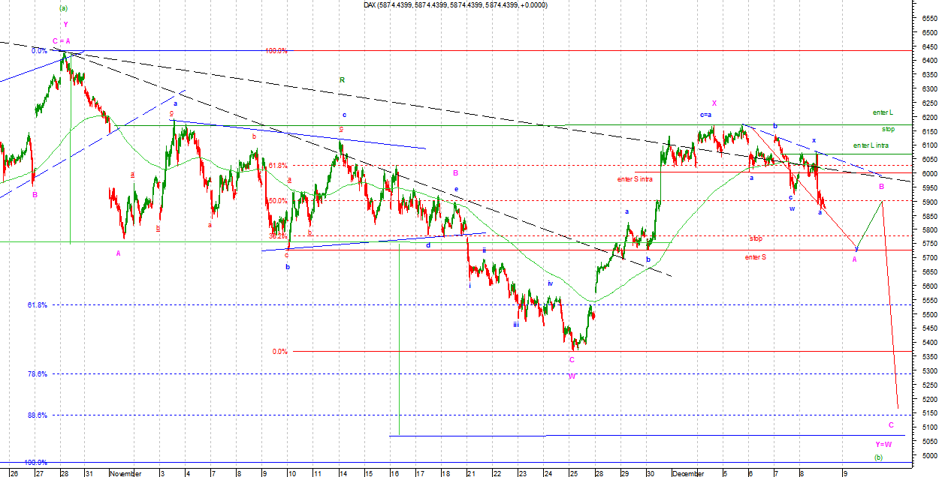Select the green 'R' wave label

pos(342,79)
